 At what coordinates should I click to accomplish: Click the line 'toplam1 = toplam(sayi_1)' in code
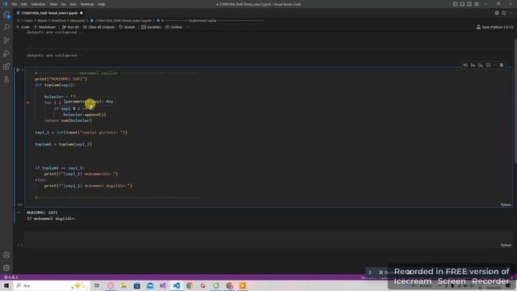click(63, 144)
